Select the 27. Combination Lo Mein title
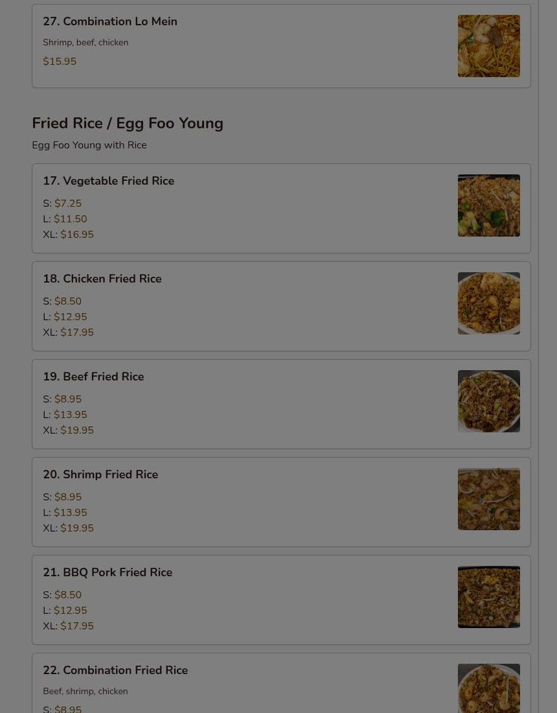The width and height of the screenshot is (557, 713). [110, 21]
